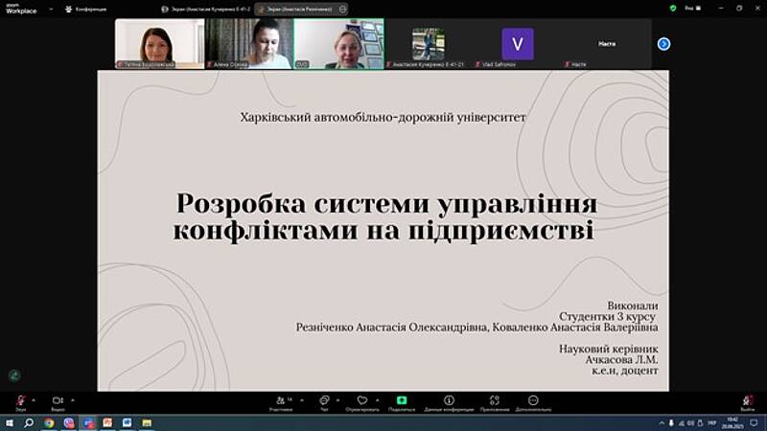This screenshot has height=431, width=767.
Task: Expand participants options caret
Action: 302,400
